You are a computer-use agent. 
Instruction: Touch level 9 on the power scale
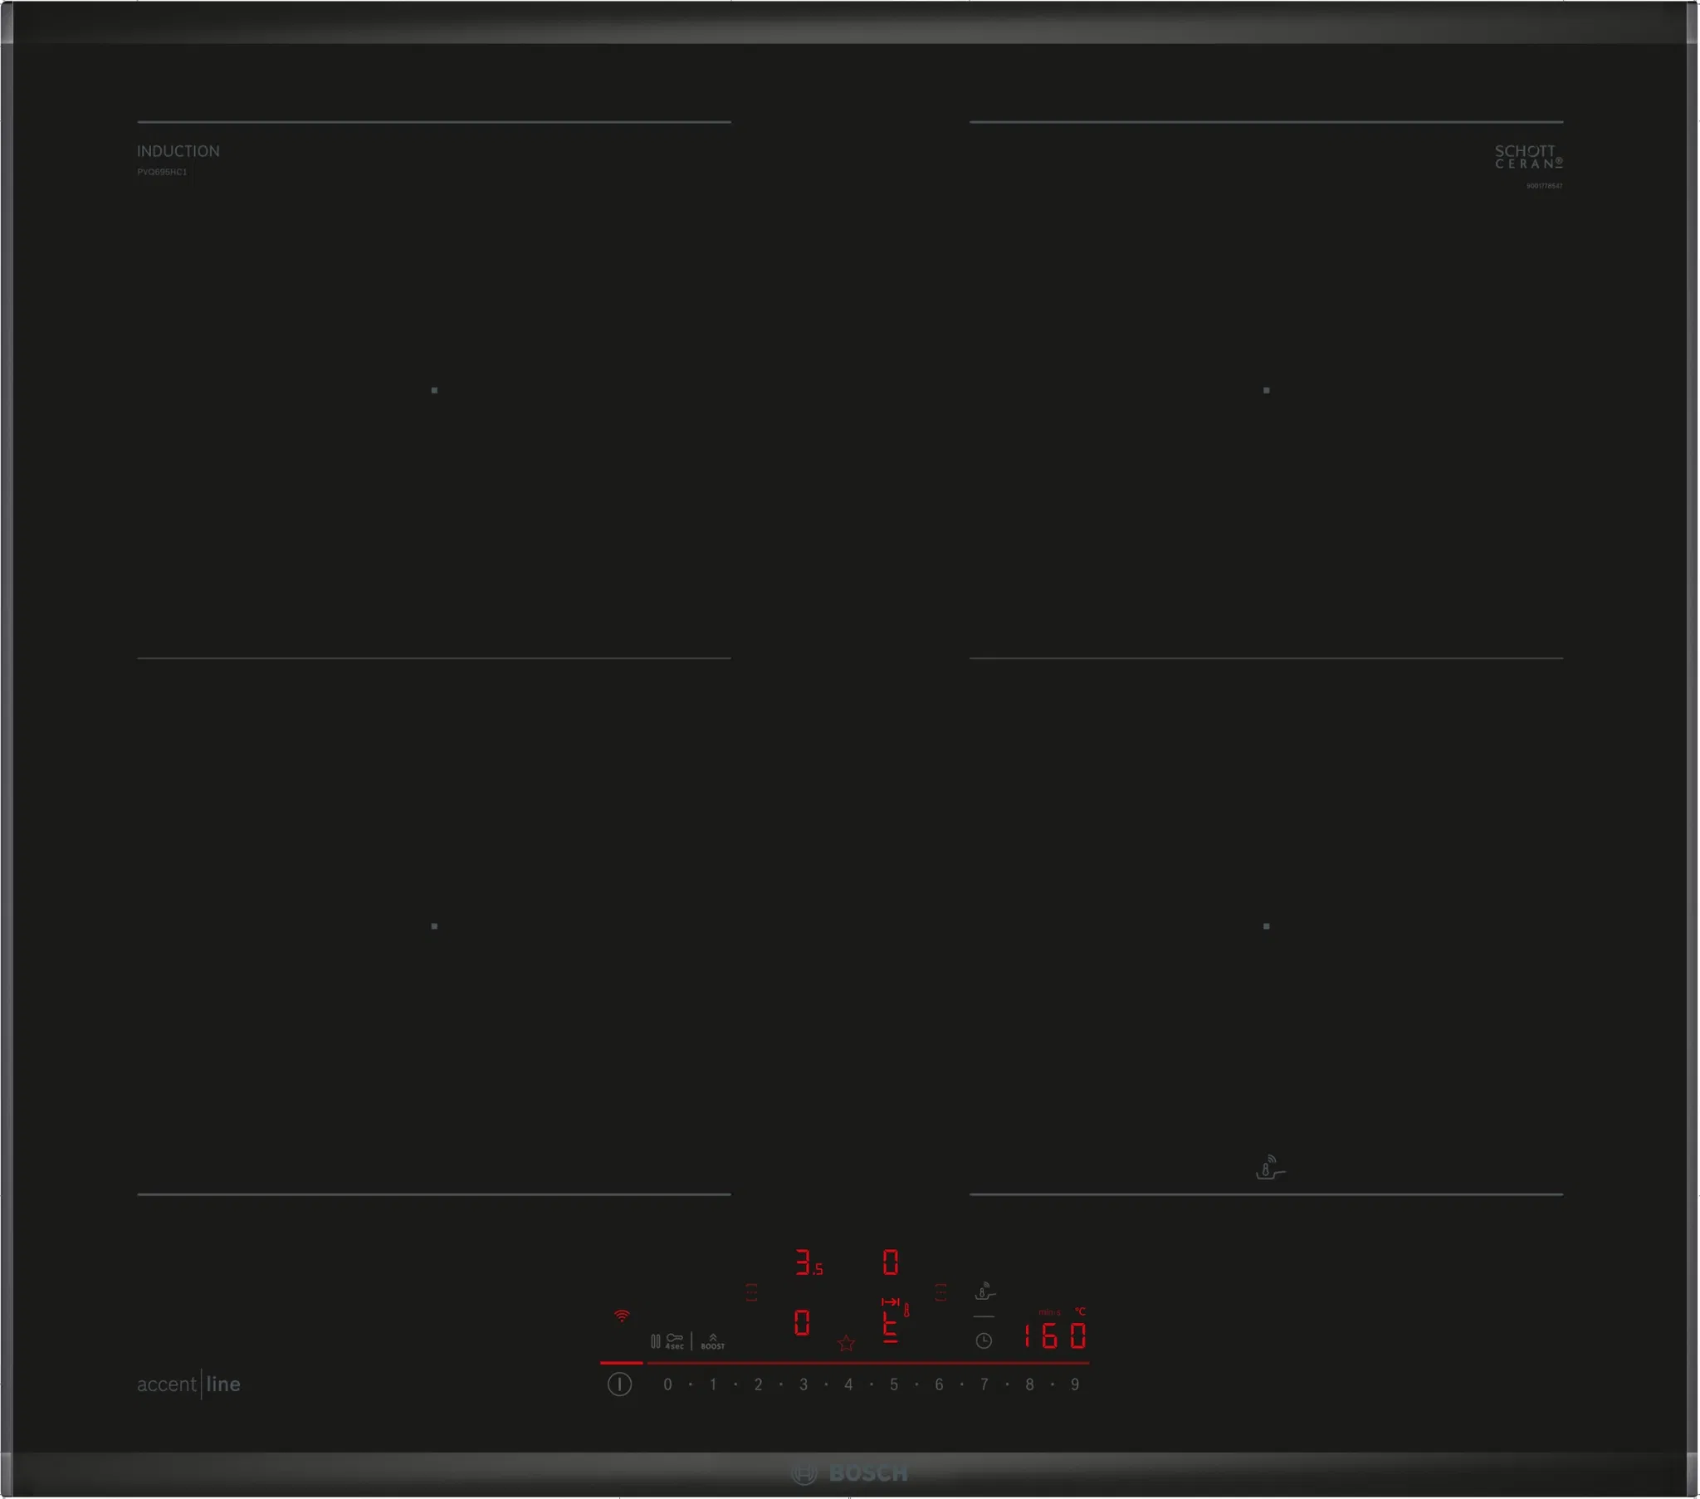pos(1075,1385)
